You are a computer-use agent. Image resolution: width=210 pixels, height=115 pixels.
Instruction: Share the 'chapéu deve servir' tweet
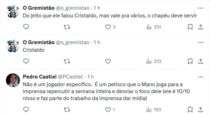[200, 27]
